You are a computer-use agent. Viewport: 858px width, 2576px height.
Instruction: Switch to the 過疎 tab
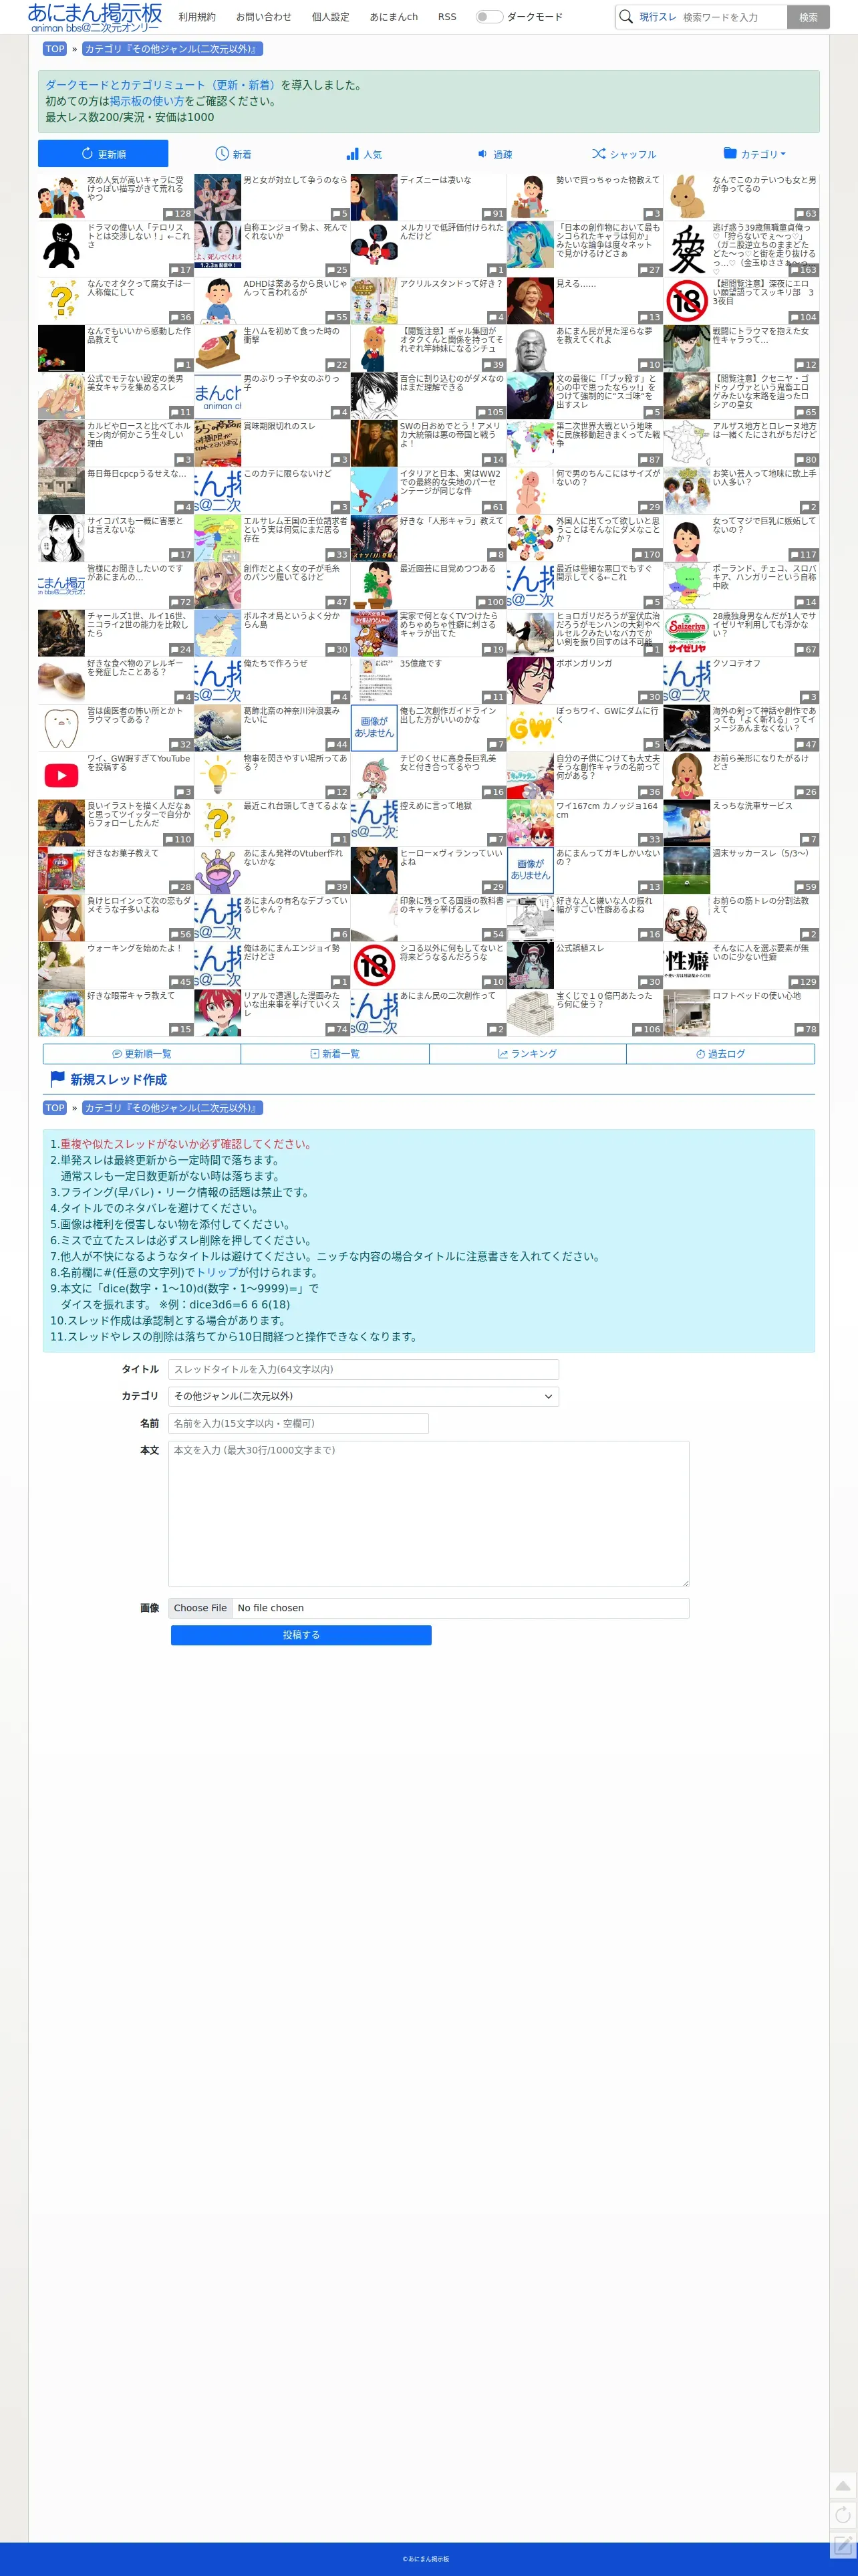click(493, 154)
